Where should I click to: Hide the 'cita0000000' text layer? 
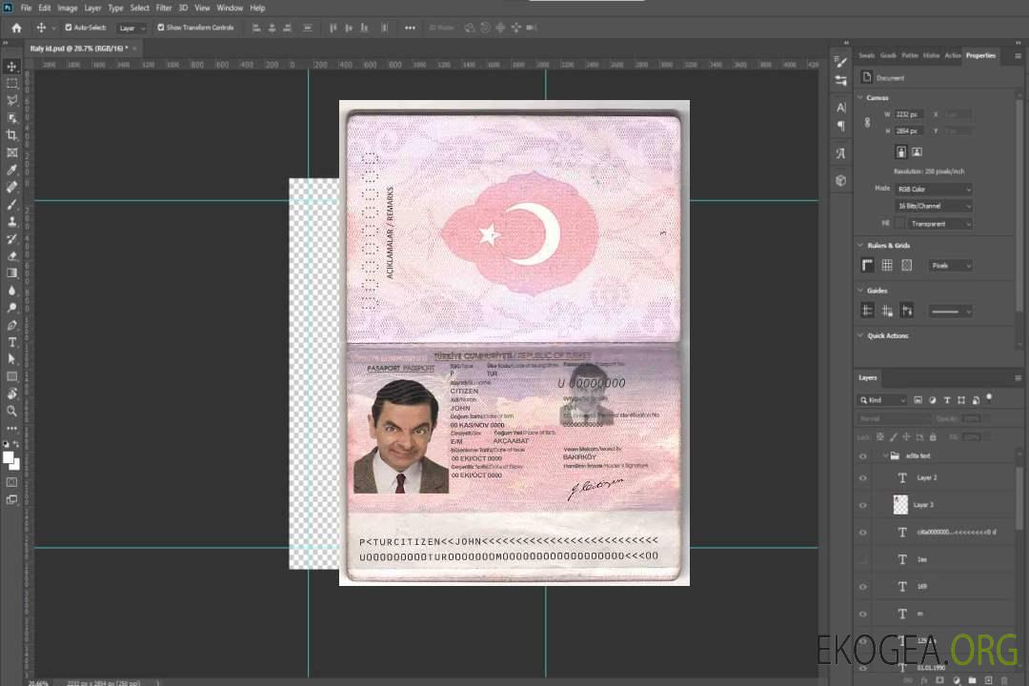coord(863,533)
